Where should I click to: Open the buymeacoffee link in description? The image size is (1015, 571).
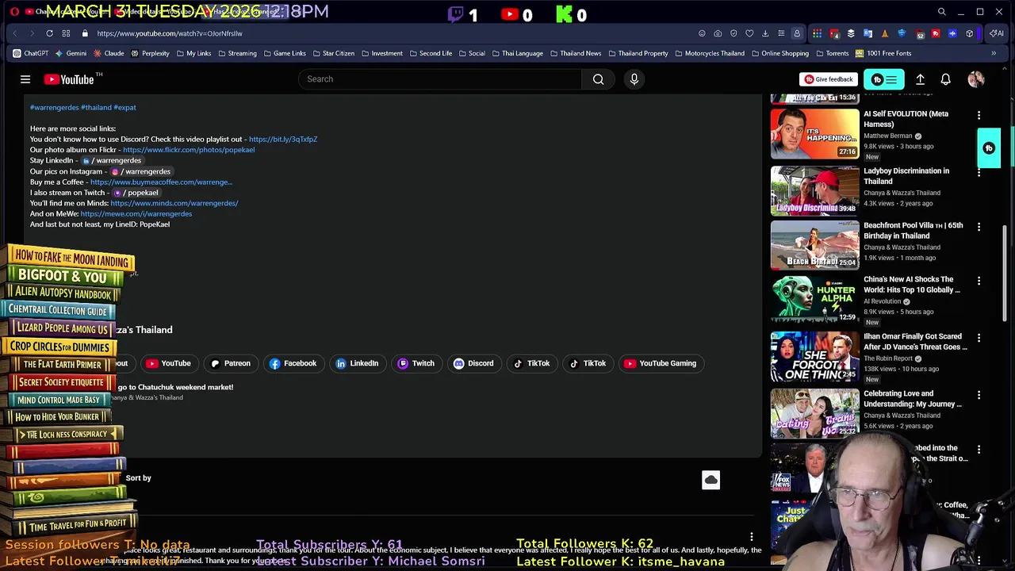coord(161,182)
